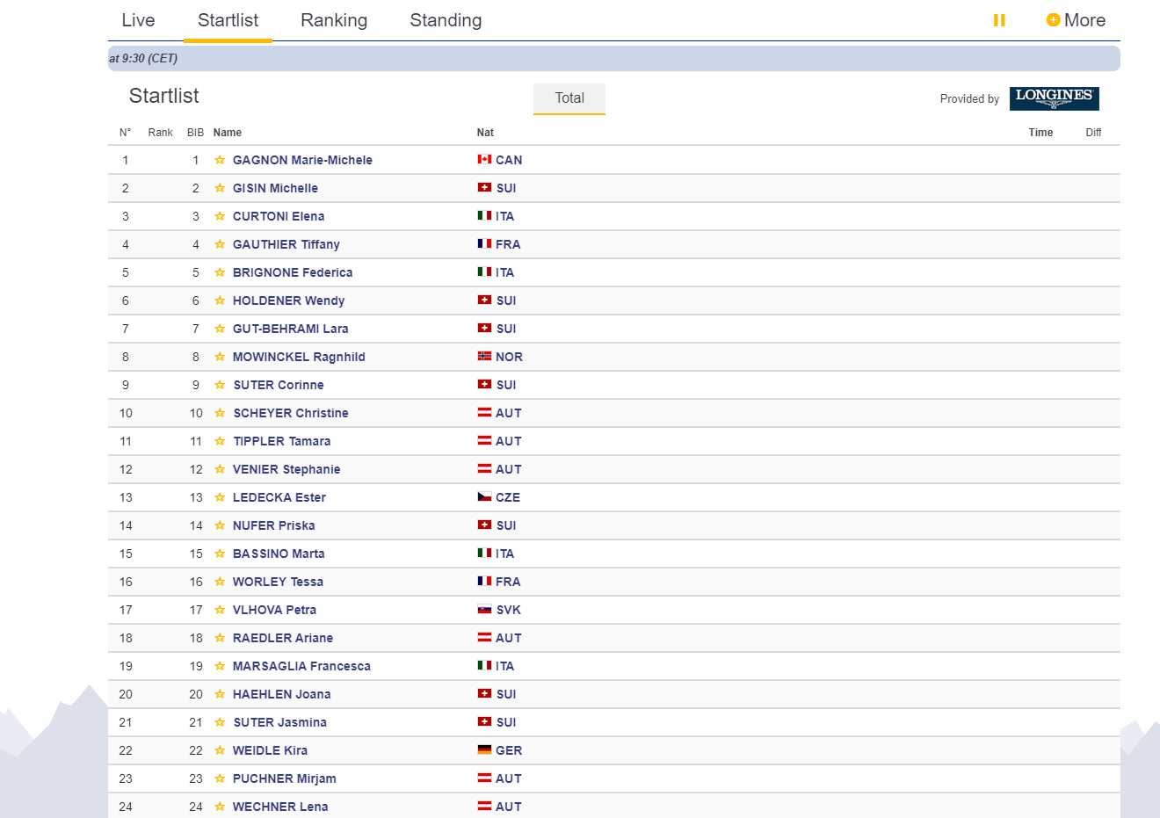Mark GUT-BEHRAMI Lara as favorite with star

pos(220,329)
